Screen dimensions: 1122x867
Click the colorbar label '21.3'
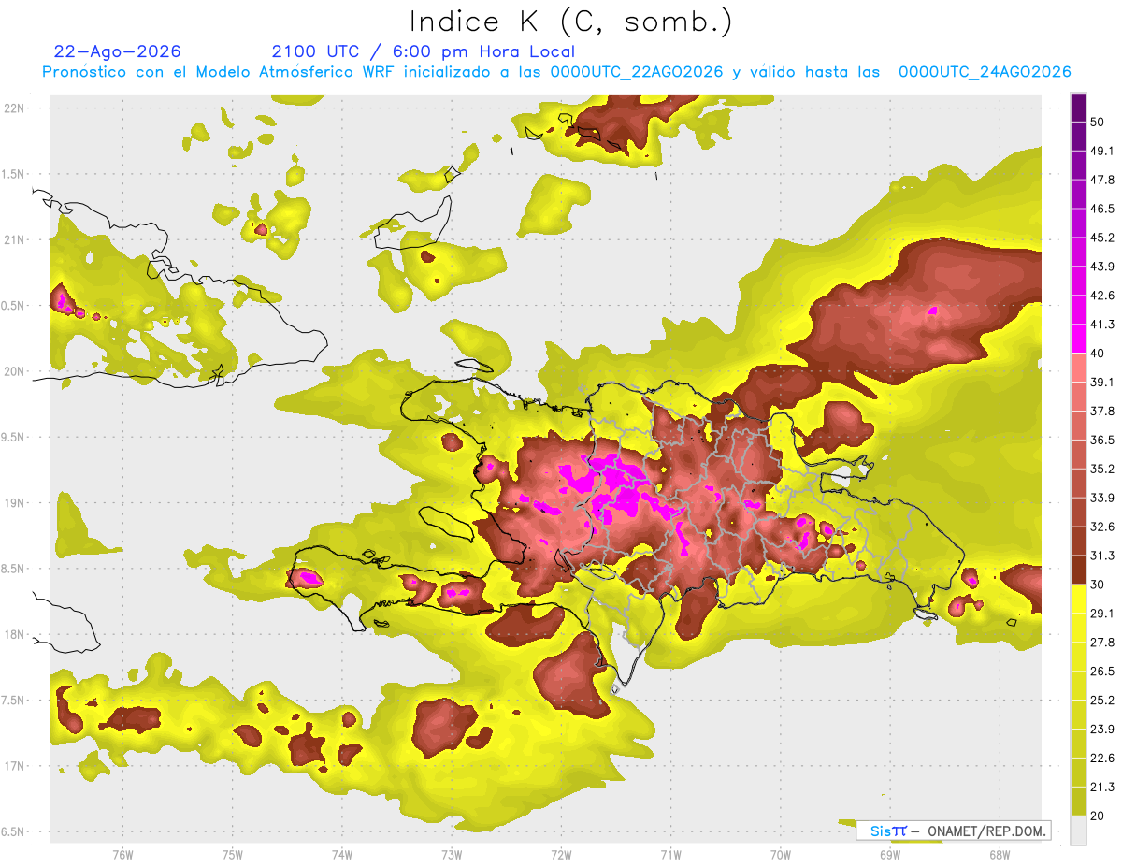pos(1103,788)
